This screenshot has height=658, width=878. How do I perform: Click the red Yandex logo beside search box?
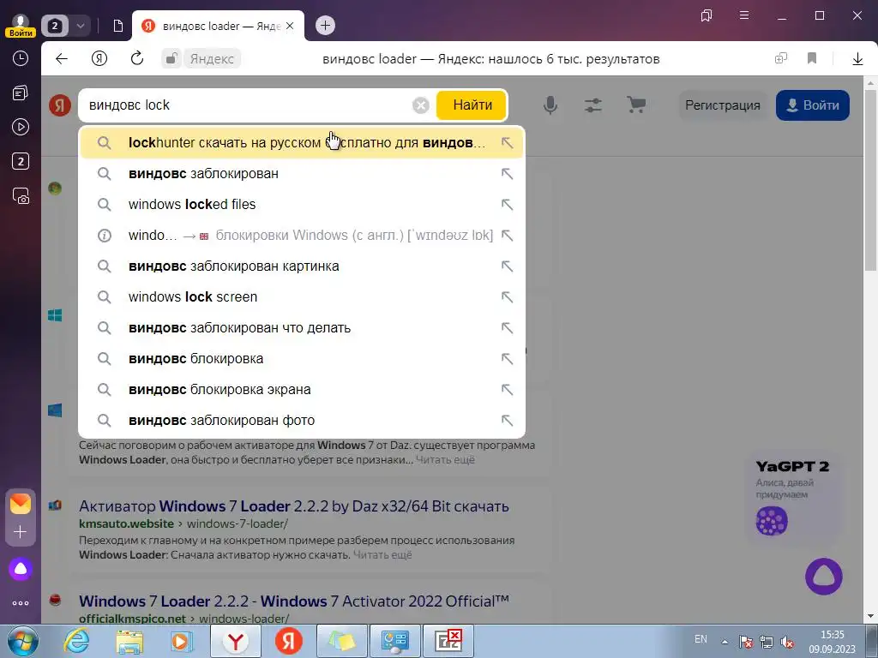60,105
